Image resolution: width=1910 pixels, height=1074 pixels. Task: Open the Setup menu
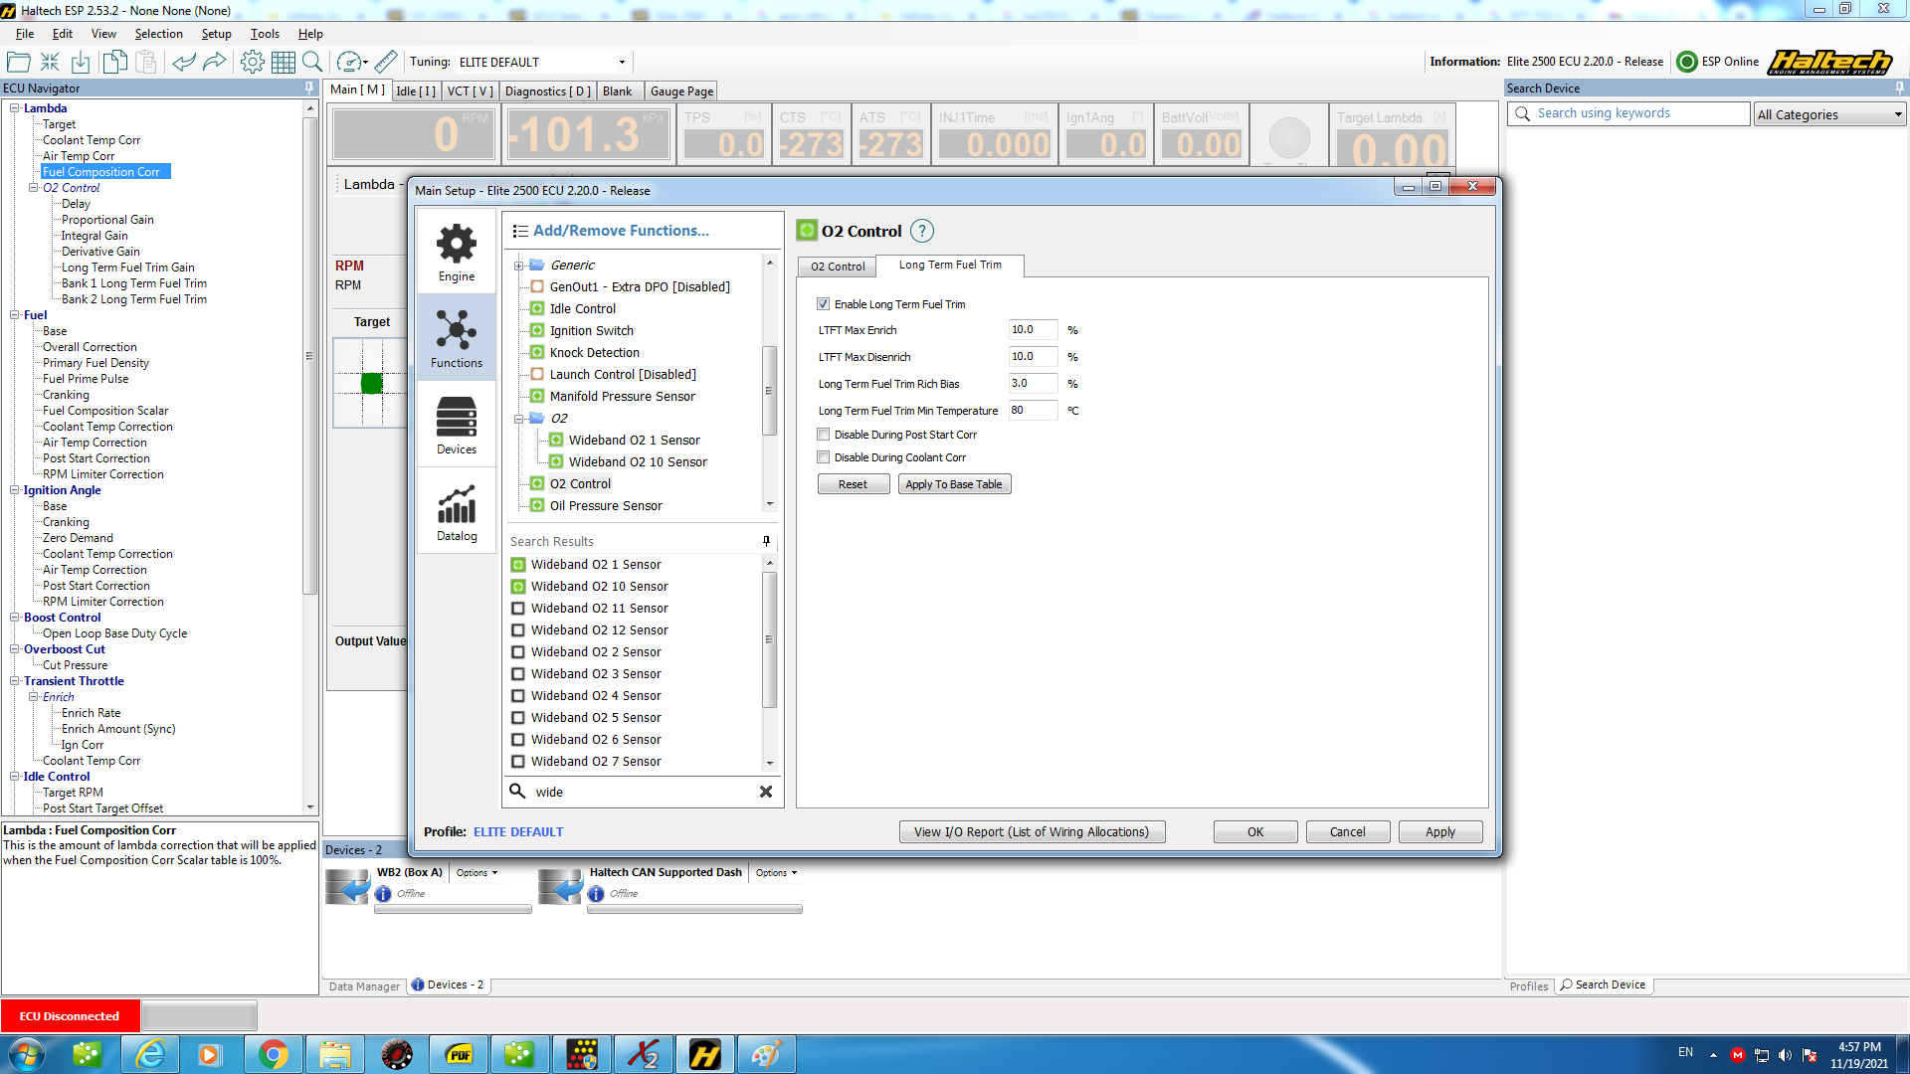pyautogui.click(x=216, y=34)
